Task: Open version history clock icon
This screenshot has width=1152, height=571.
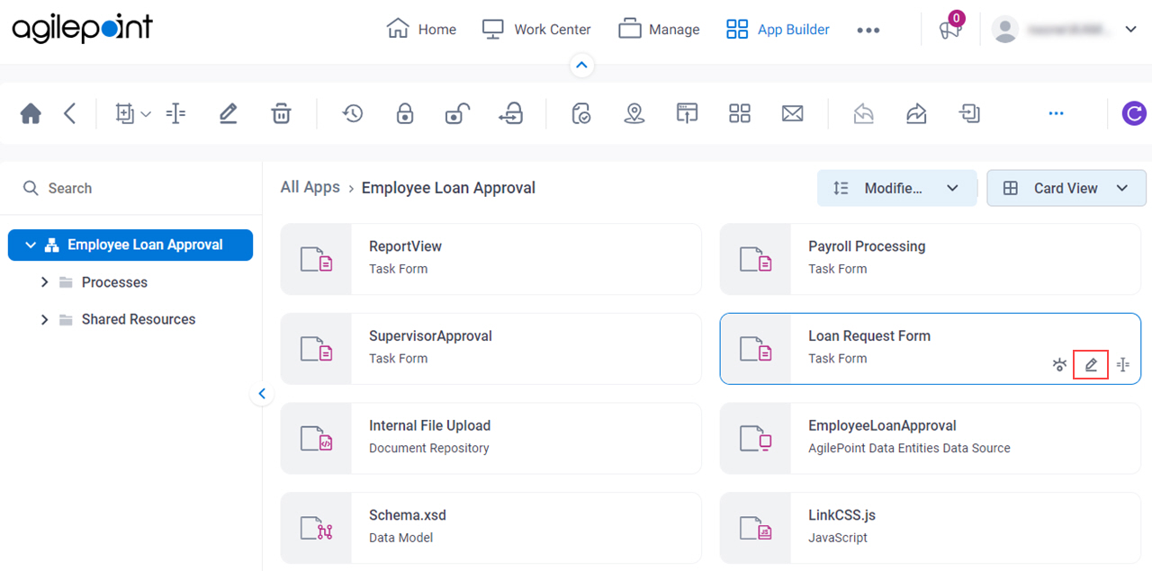Action: tap(352, 113)
